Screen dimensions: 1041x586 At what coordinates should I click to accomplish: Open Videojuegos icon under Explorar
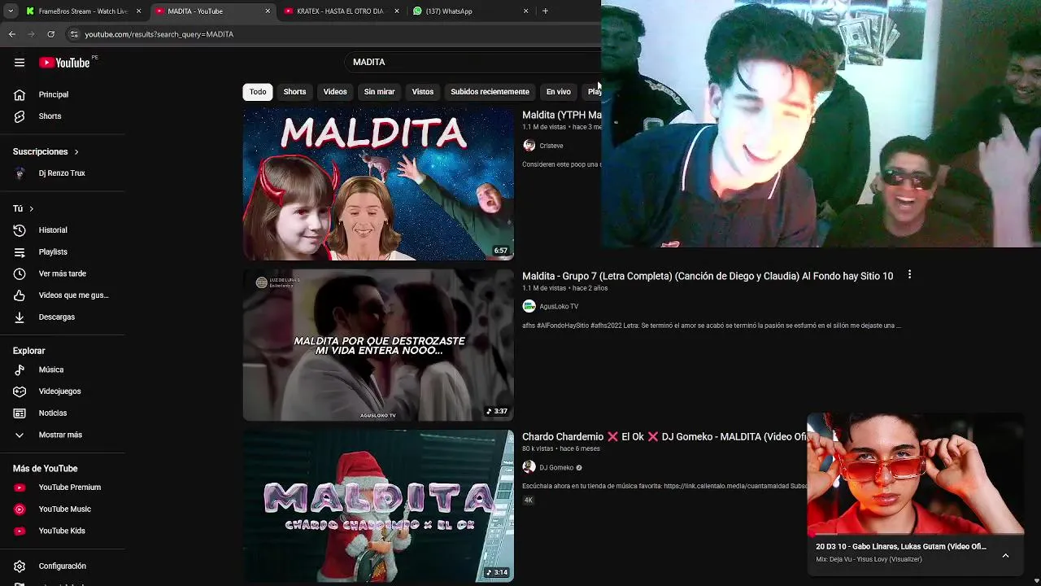point(20,391)
